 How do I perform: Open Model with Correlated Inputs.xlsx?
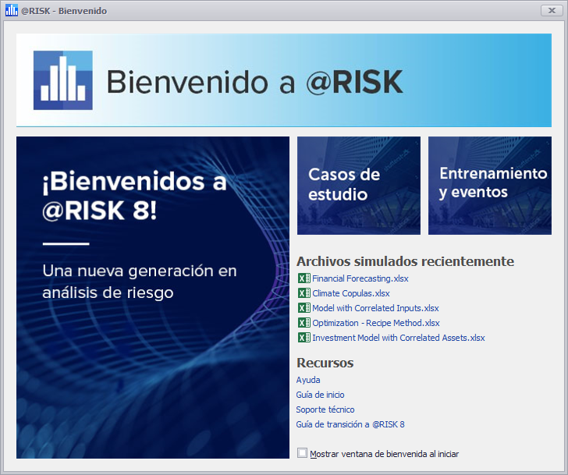(375, 308)
